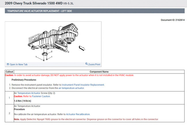Click the 2009 Chevy Truck Silverado 1500 4WD title
This screenshot has height=125, width=187.
[x=34, y=3]
